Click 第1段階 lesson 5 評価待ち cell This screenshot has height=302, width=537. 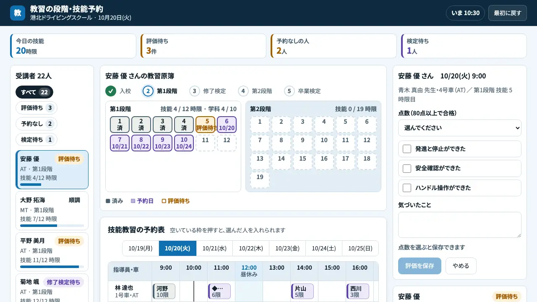(x=205, y=125)
